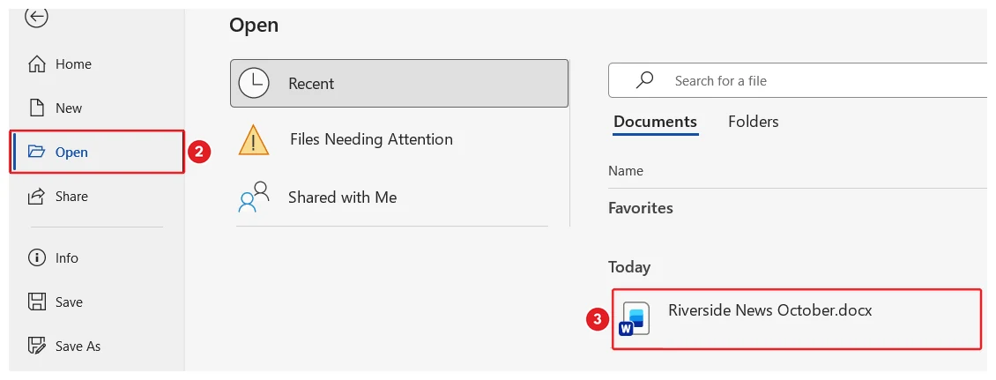Click the back arrow circle icon

pos(36,17)
